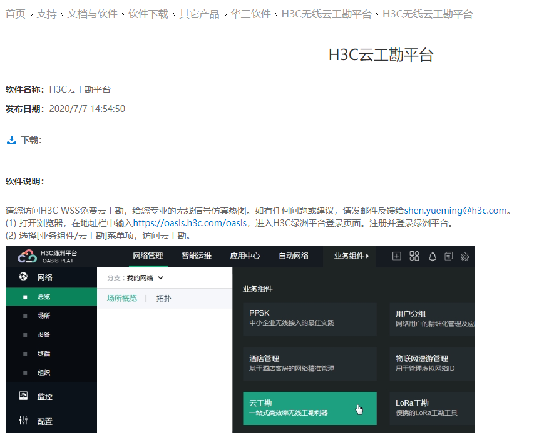The height and width of the screenshot is (440, 554).
Task: Select 总览 in the sidebar
Action: 51,297
